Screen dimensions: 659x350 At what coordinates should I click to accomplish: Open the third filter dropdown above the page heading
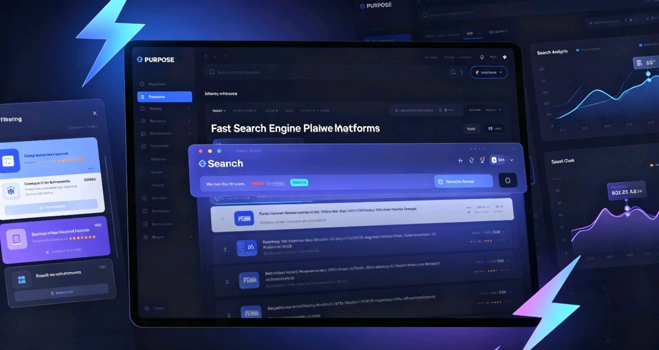click(271, 111)
